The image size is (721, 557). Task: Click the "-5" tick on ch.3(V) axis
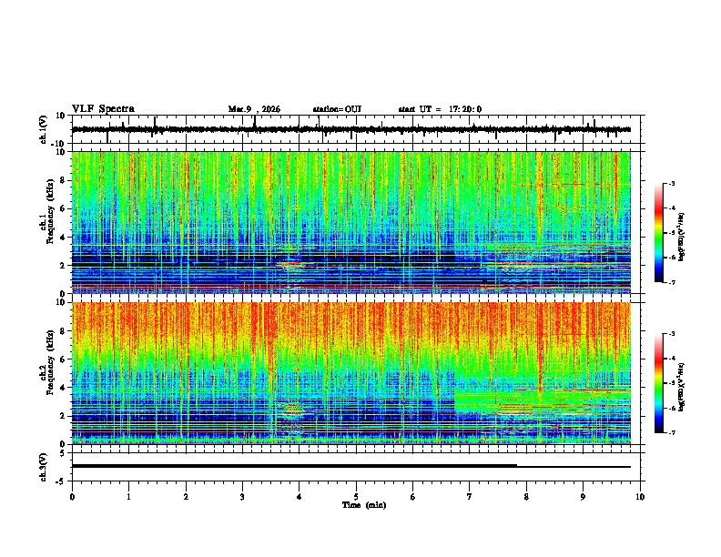point(62,481)
